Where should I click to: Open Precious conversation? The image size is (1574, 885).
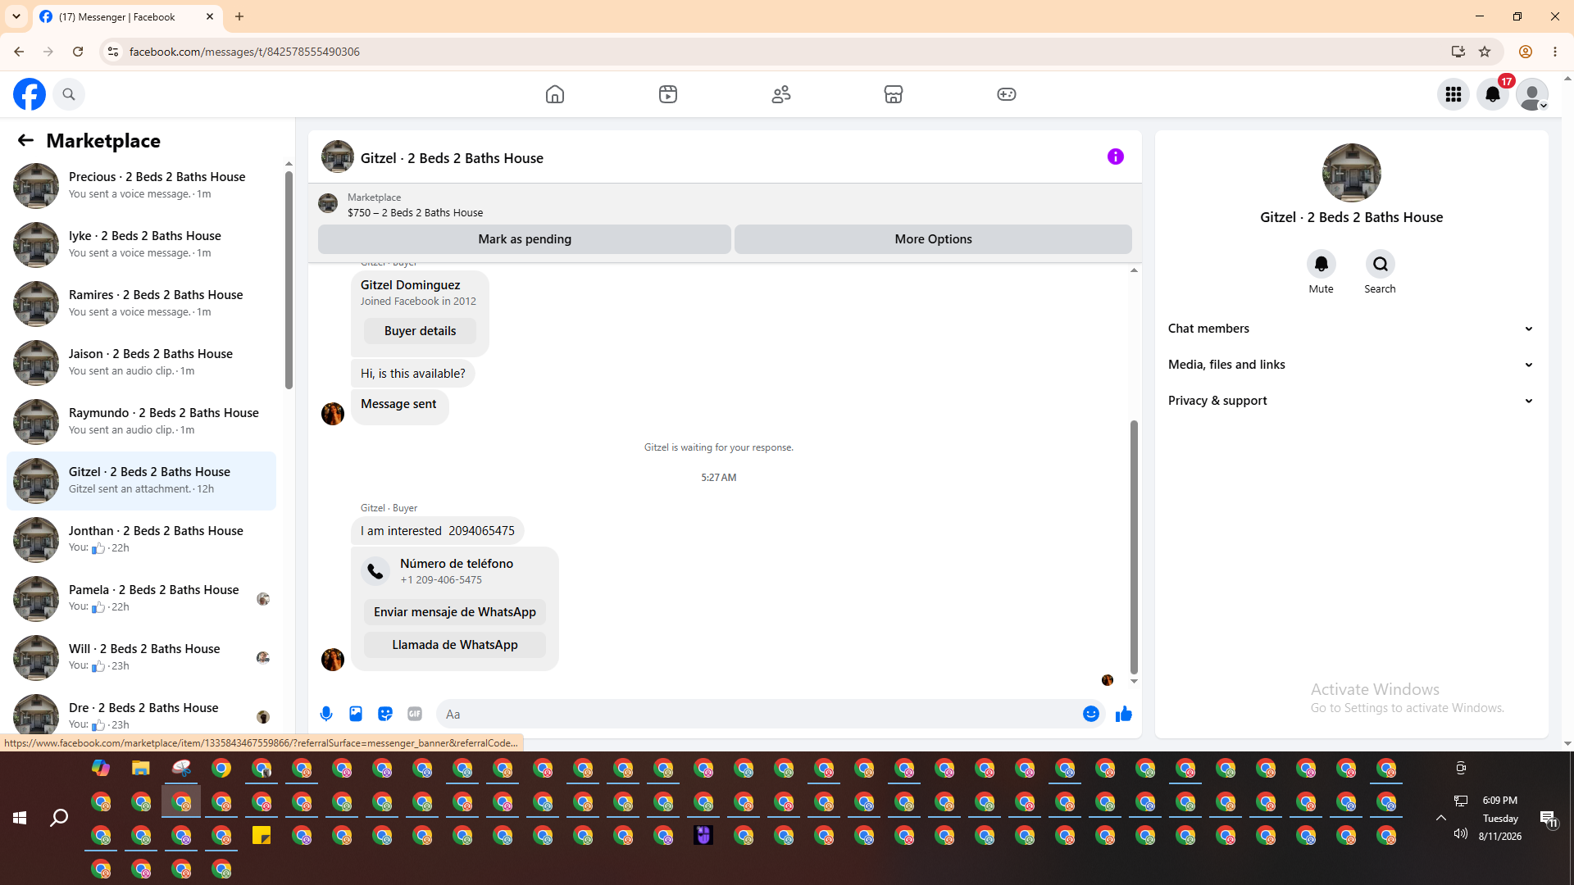click(x=141, y=185)
